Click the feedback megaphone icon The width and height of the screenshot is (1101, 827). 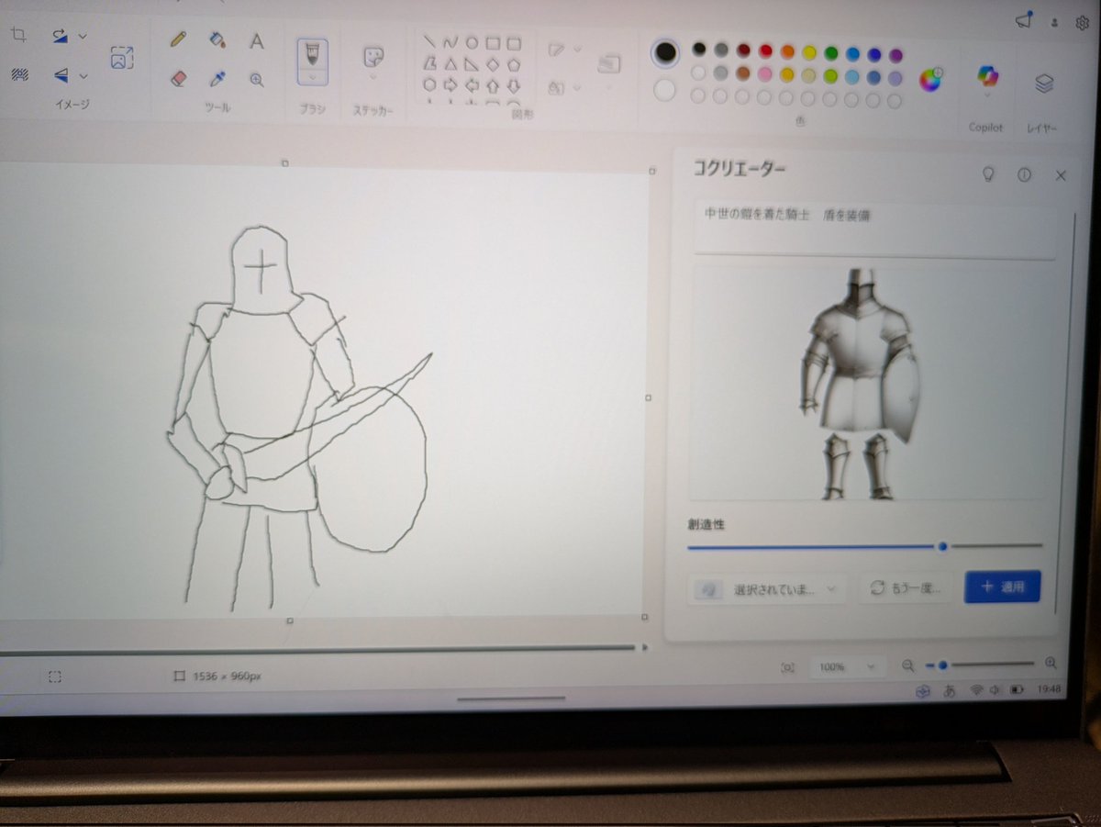[x=1023, y=21]
